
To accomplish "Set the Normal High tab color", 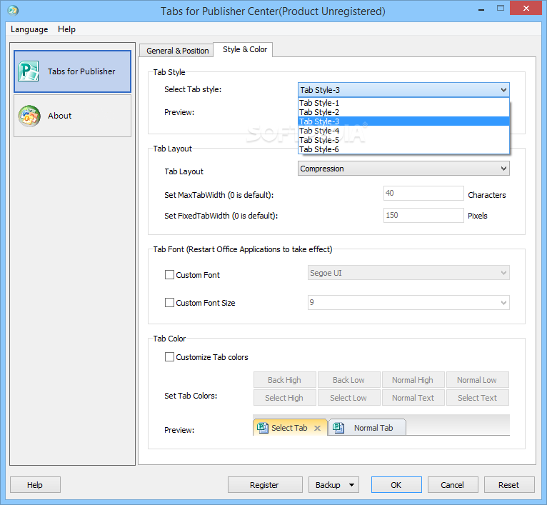I will point(413,380).
